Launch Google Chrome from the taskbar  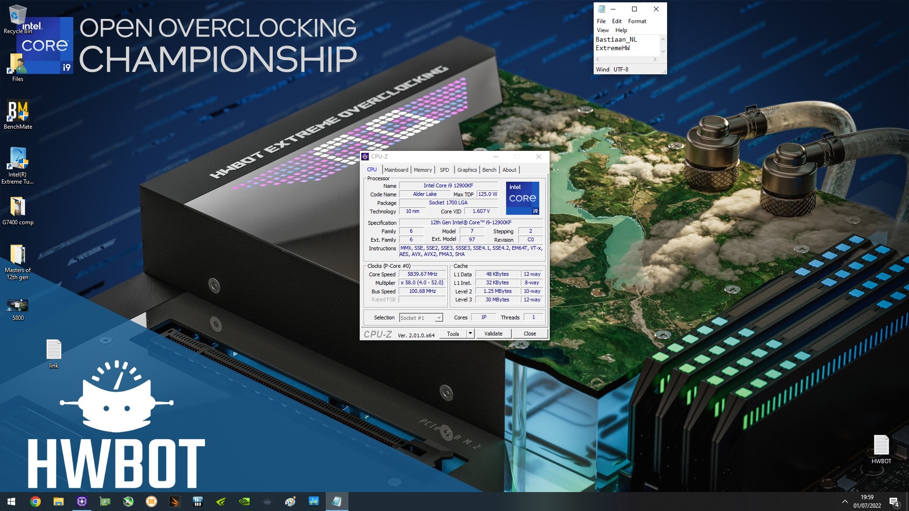click(35, 502)
